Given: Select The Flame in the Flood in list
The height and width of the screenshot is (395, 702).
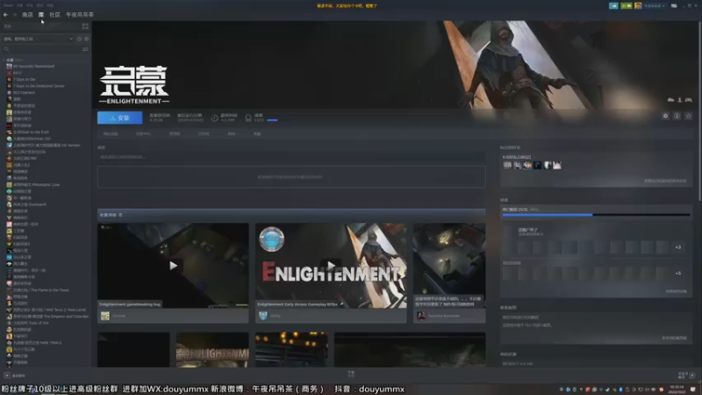Looking at the screenshot, I should tap(39, 291).
